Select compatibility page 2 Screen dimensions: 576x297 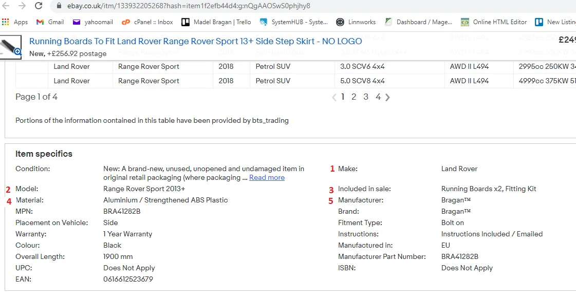354,97
